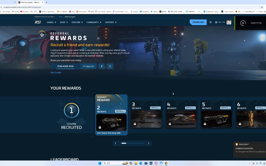Open the Windows Start menu
Viewport: 266px width, 166px height.
(x=100, y=163)
